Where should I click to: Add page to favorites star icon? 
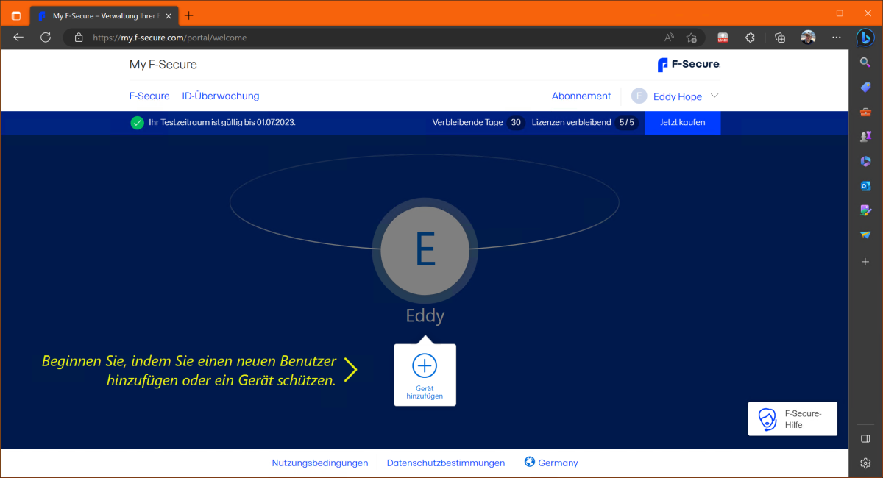coord(691,38)
